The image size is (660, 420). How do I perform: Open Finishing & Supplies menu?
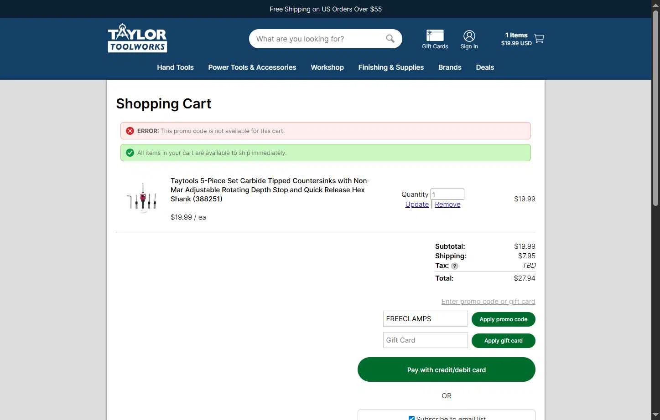(391, 67)
